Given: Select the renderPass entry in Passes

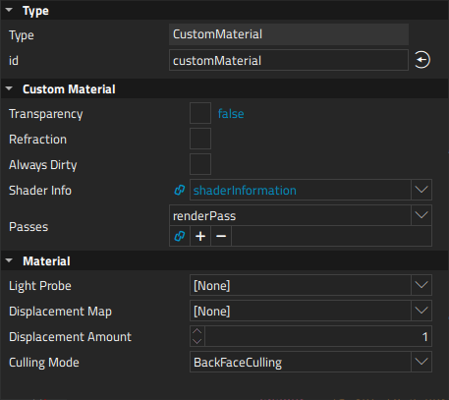Looking at the screenshot, I should click(290, 215).
